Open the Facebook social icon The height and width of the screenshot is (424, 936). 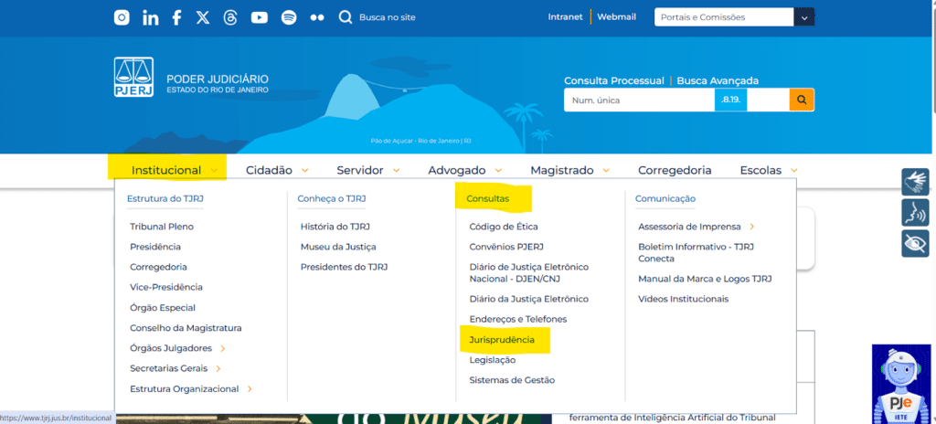[x=176, y=17]
